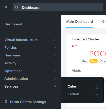Open Calm from Services submenu

click(x=72, y=86)
